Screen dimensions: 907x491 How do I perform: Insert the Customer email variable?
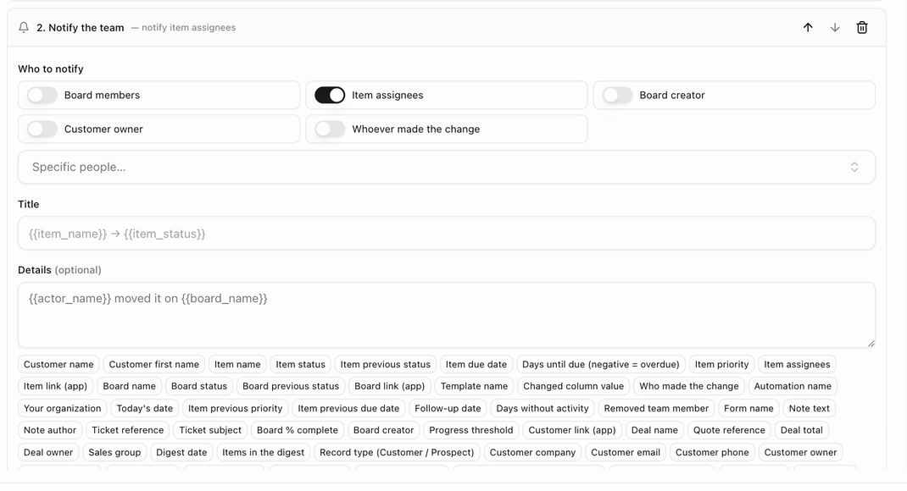pyautogui.click(x=626, y=452)
